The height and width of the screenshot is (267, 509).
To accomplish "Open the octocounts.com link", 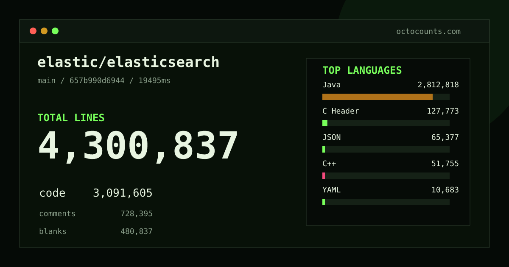I will click(428, 31).
